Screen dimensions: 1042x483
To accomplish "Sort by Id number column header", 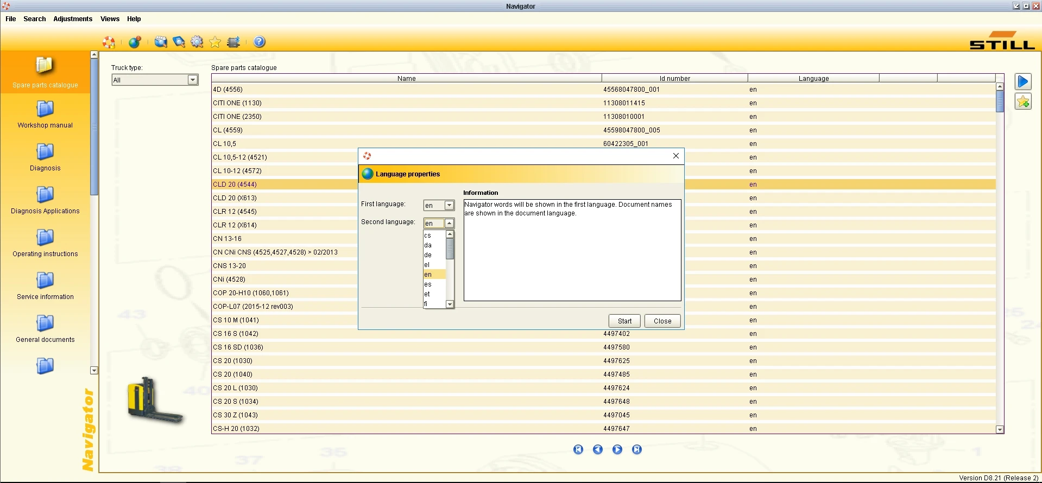I will pyautogui.click(x=674, y=78).
